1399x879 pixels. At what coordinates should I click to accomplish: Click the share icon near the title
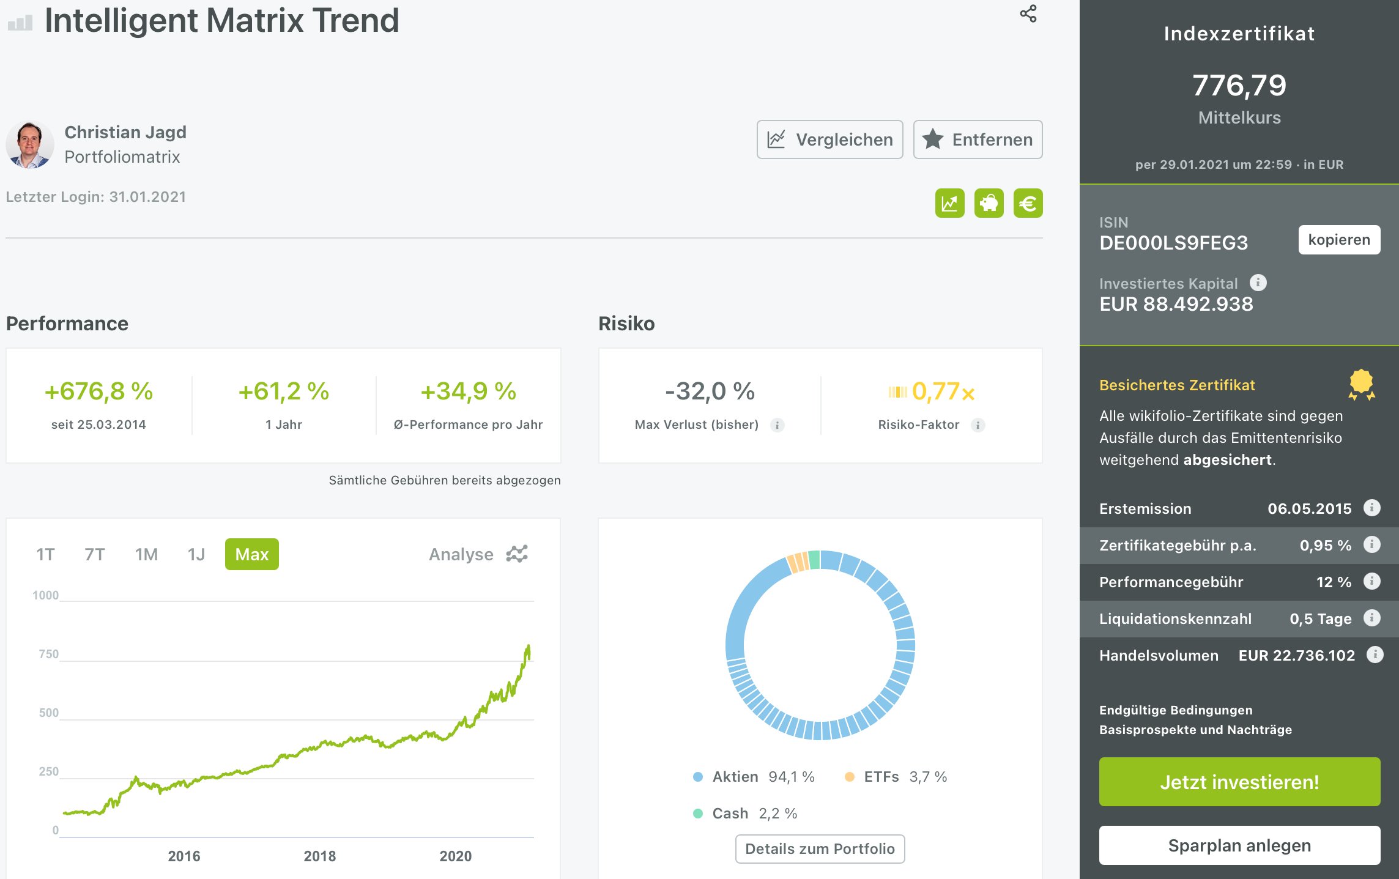pos(1028,13)
